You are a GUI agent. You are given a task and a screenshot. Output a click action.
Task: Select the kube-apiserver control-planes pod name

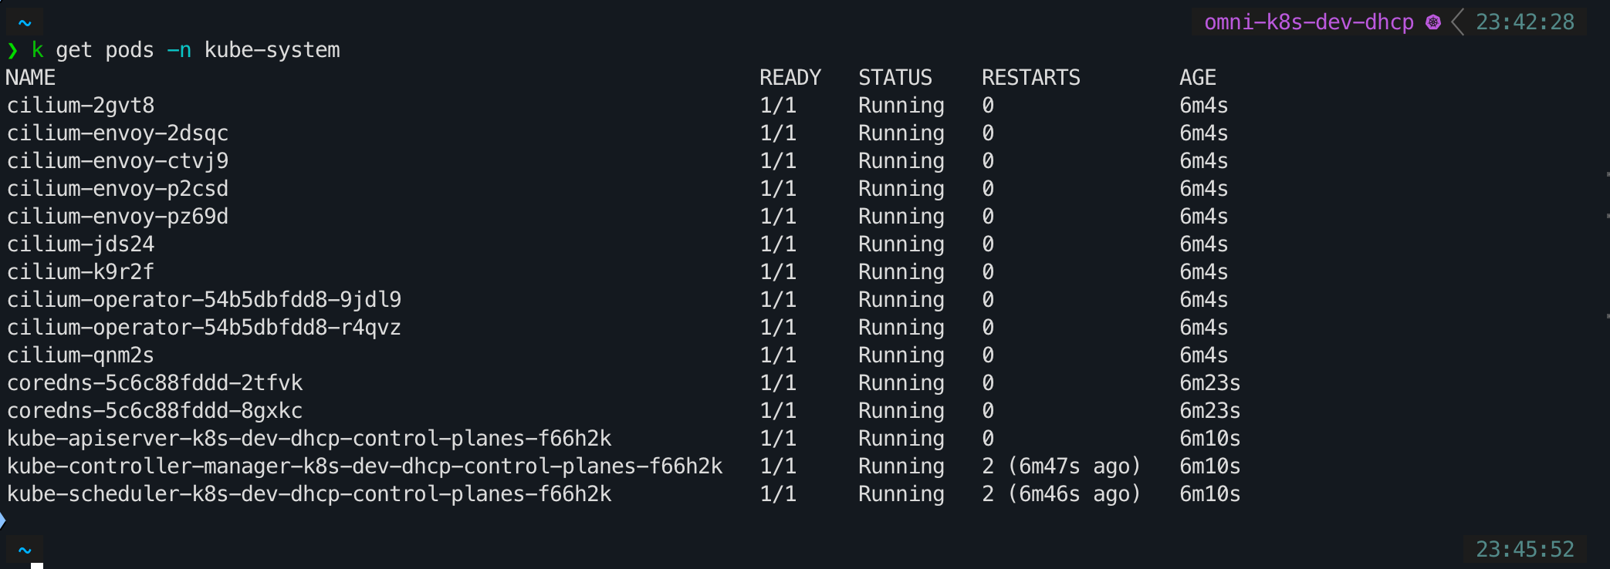coord(309,439)
